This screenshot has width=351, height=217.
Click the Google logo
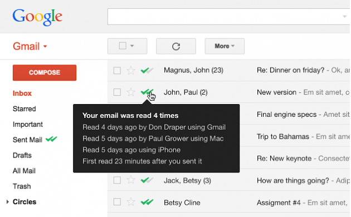pyautogui.click(x=37, y=17)
